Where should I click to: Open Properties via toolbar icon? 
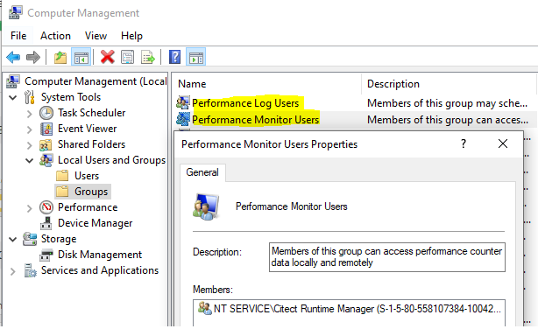(128, 57)
